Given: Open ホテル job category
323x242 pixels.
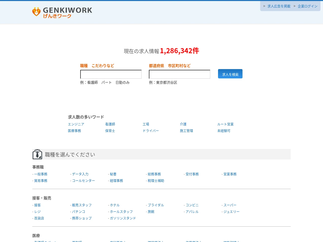Looking at the screenshot, I should coord(115,205).
